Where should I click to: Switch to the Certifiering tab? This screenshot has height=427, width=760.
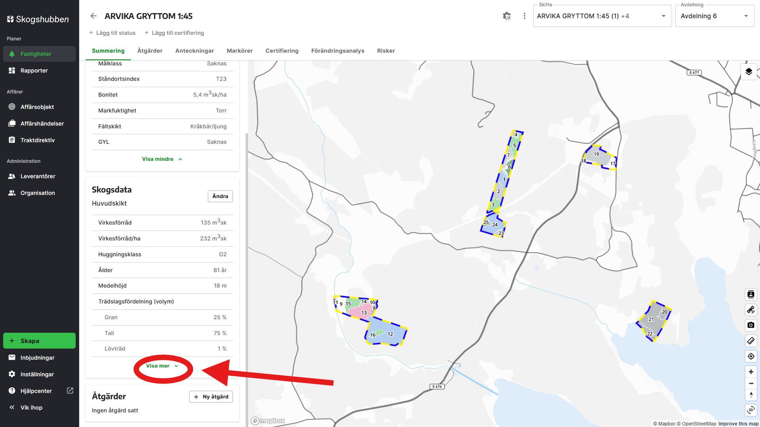tap(282, 51)
